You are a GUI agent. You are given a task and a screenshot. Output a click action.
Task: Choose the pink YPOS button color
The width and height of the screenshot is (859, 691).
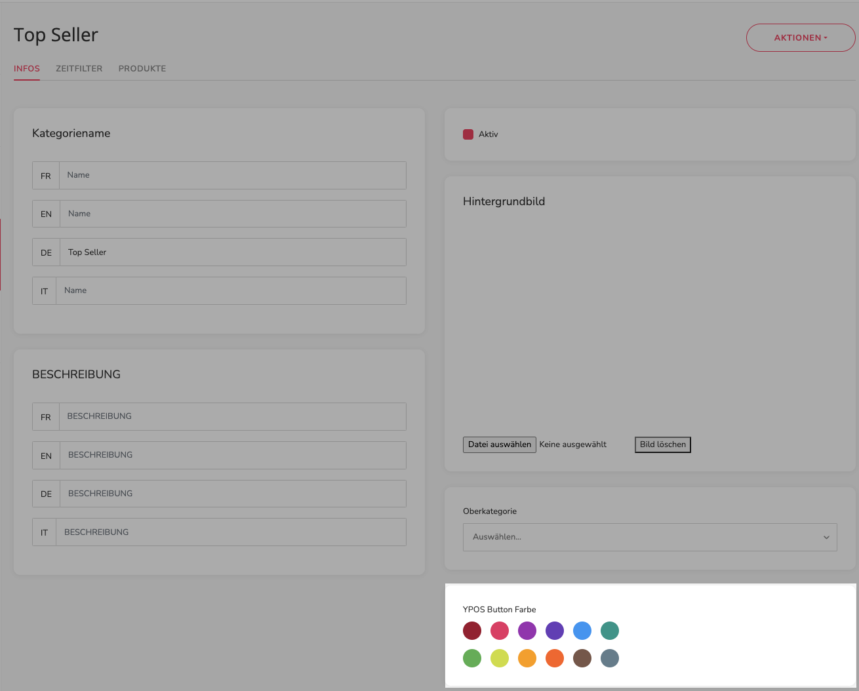click(500, 631)
